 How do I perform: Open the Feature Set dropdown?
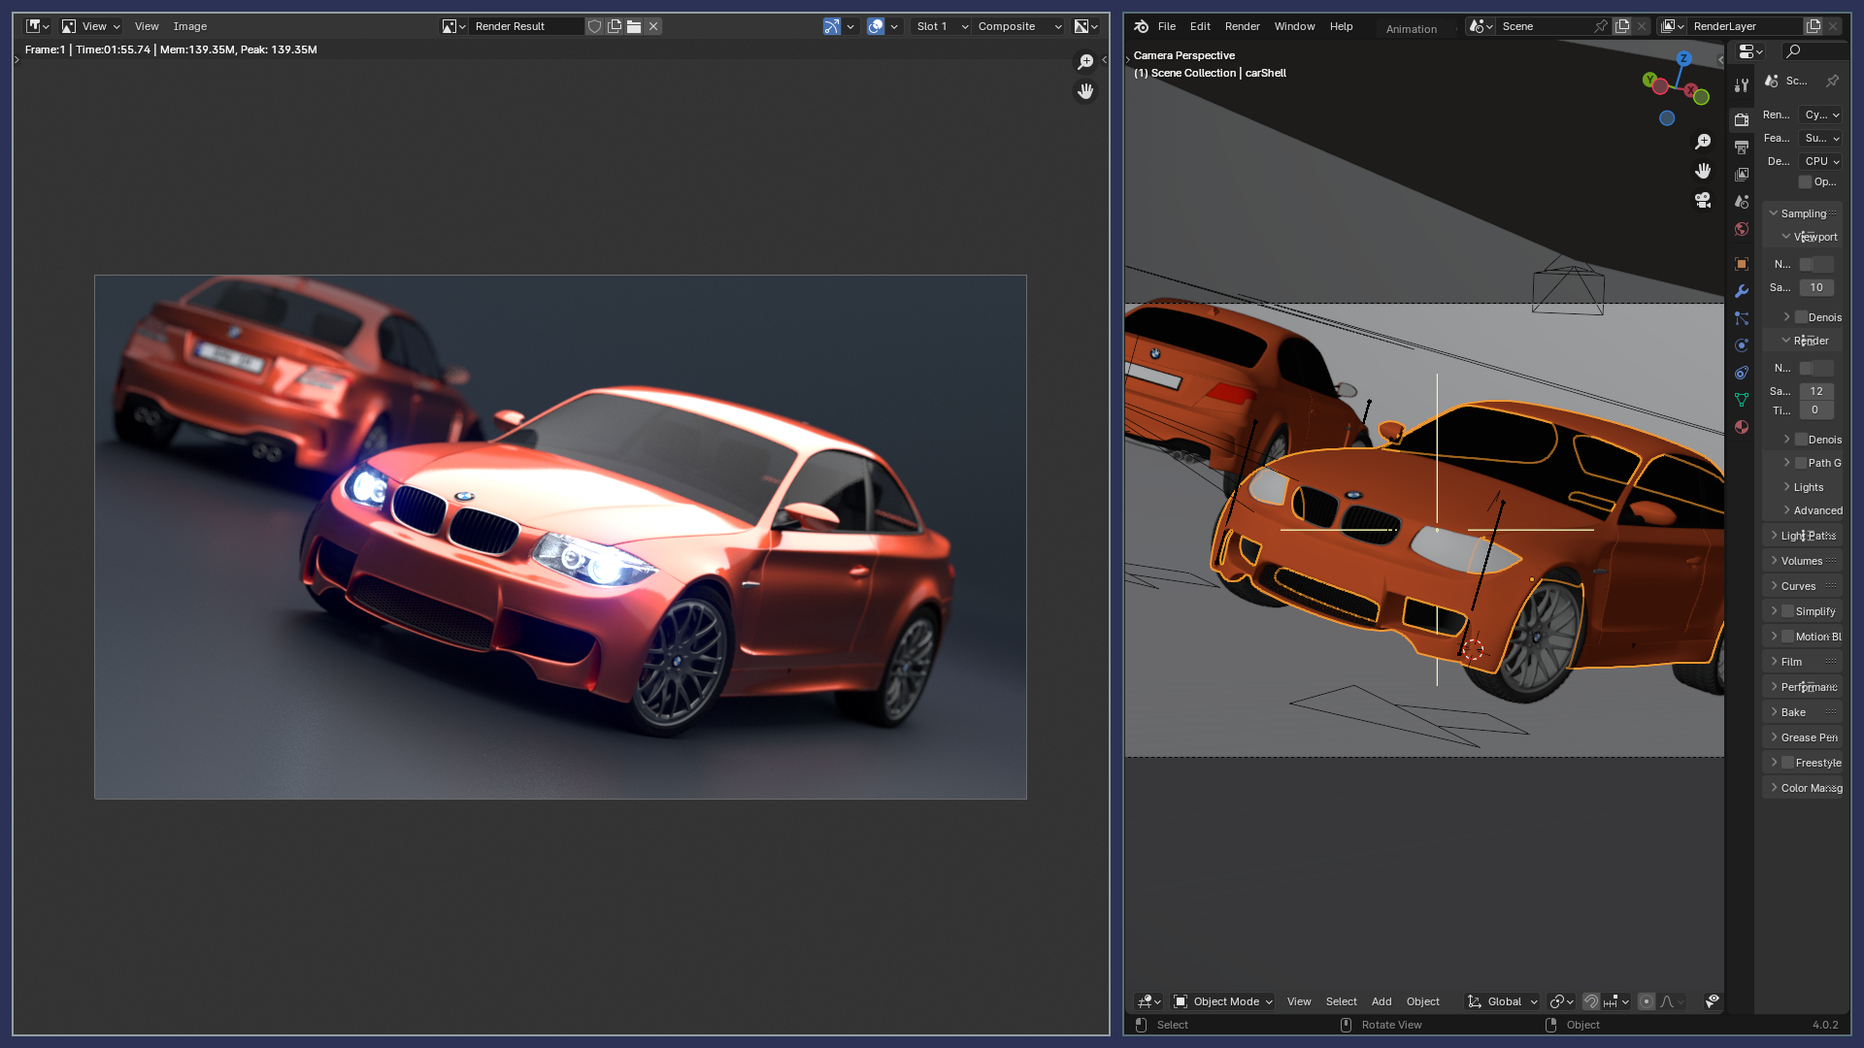pos(1820,138)
